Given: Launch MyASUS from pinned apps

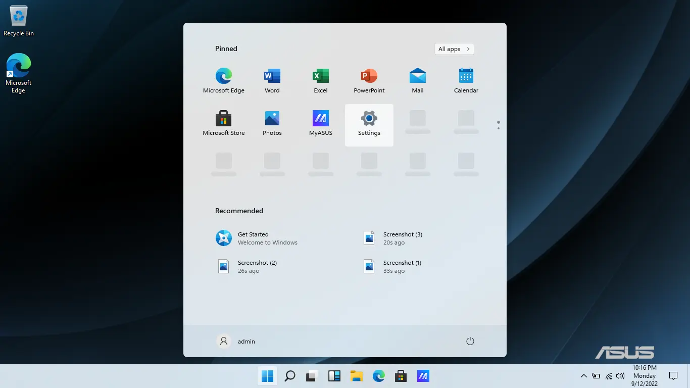Looking at the screenshot, I should click(320, 123).
